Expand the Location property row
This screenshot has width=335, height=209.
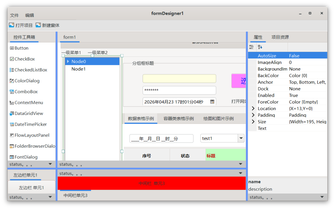click(x=253, y=108)
